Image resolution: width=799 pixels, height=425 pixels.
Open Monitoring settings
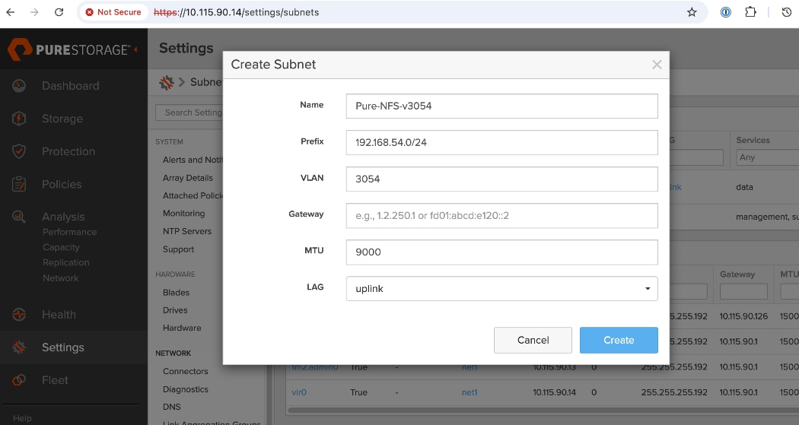point(183,214)
